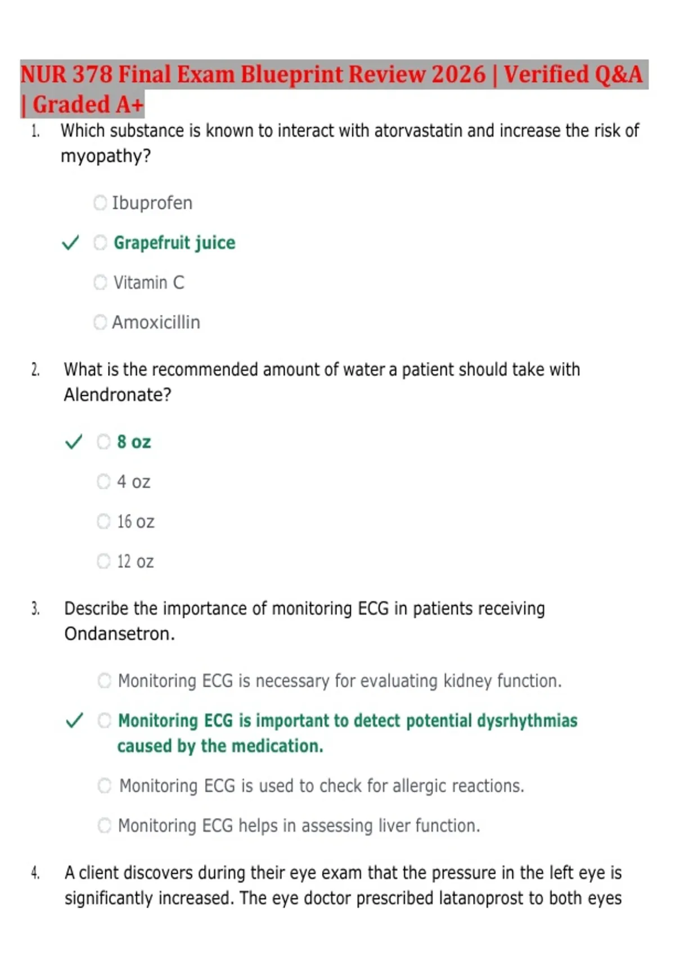This screenshot has height=956, width=675.
Task: Pick the liver function answer radio button
Action: (x=105, y=826)
